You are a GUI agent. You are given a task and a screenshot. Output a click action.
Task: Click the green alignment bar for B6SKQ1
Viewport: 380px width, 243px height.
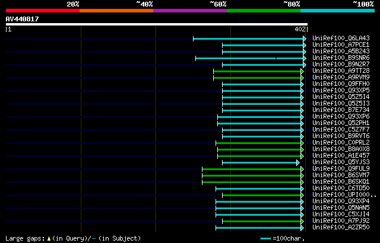pos(253,183)
